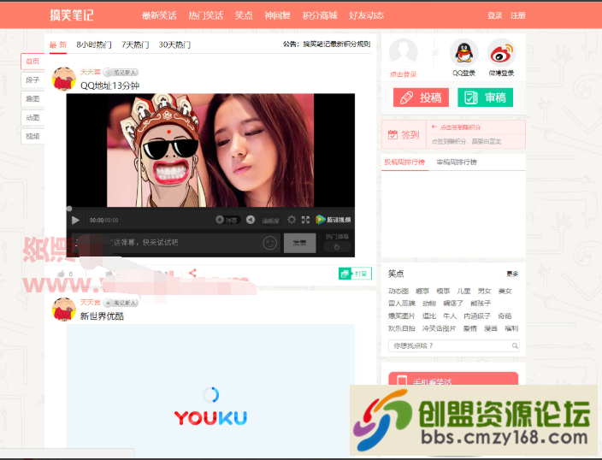
Task: Select 动图 in the left sidebar
Action: (32, 117)
